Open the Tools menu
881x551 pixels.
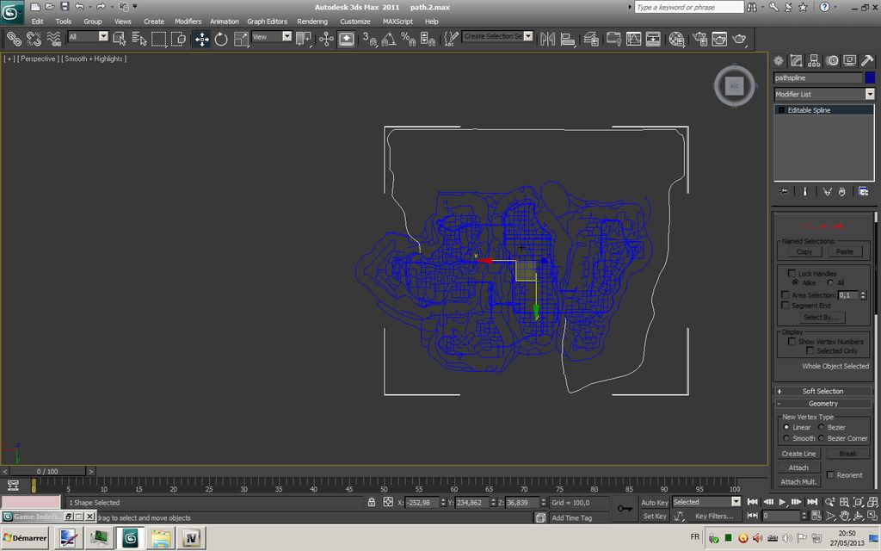click(x=64, y=22)
